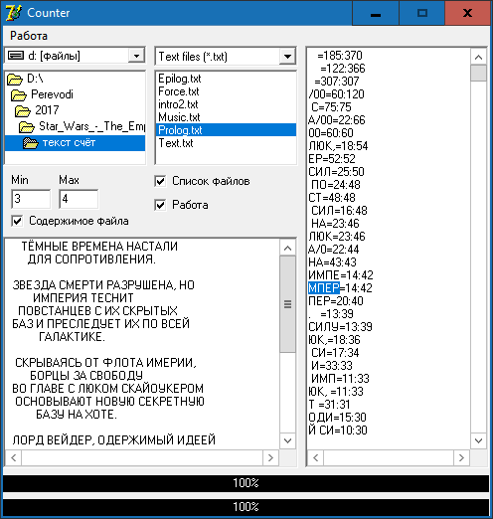Click the result line СИЛ=25:50

coord(336,172)
